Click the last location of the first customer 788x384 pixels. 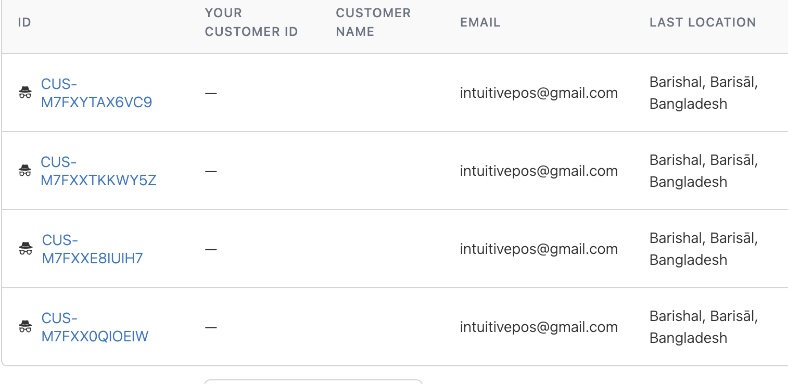[703, 93]
